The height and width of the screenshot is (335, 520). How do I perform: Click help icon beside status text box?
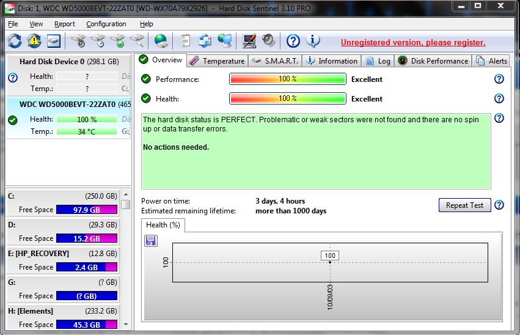click(499, 118)
